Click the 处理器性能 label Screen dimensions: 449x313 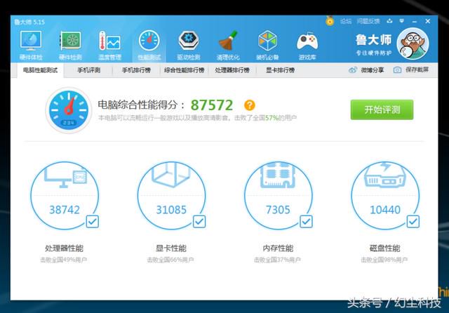pyautogui.click(x=64, y=248)
